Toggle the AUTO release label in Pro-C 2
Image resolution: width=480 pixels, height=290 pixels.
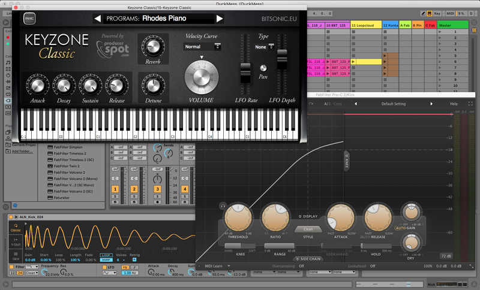(365, 237)
